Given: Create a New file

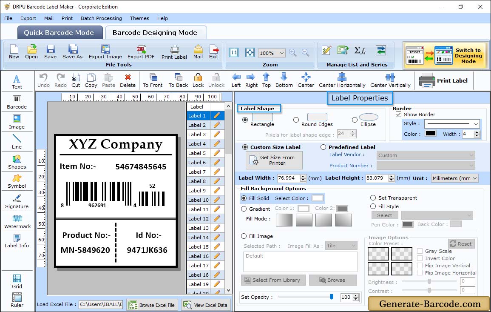Looking at the screenshot, I should click(x=14, y=52).
